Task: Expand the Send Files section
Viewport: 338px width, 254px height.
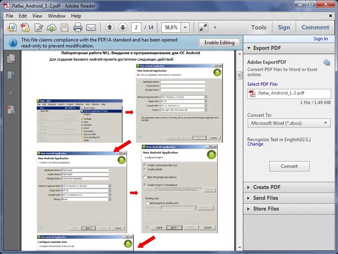Action: pos(289,198)
